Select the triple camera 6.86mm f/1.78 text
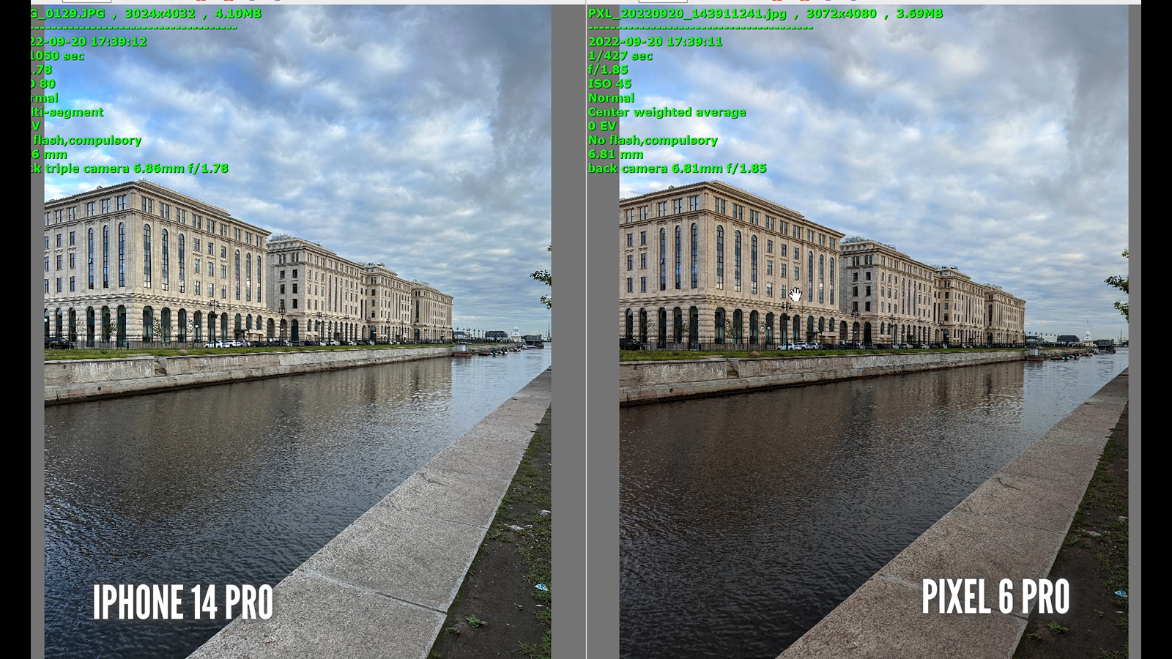1172x659 pixels. [x=136, y=168]
